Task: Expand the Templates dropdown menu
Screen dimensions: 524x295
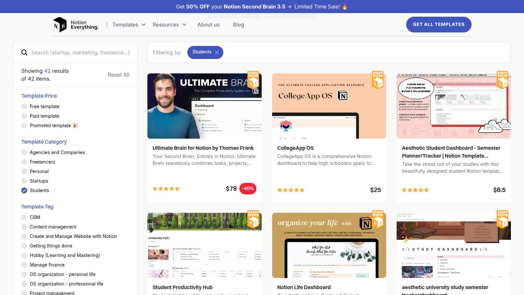Action: tap(129, 25)
